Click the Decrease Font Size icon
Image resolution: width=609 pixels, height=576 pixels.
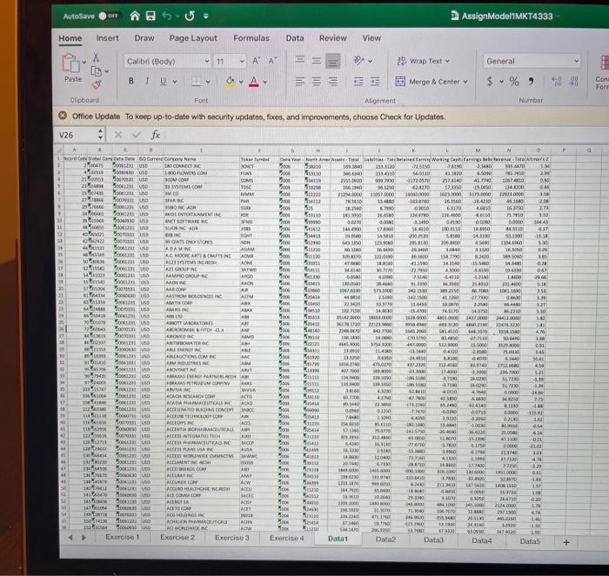(271, 61)
